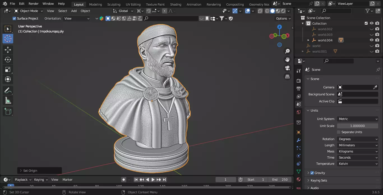The width and height of the screenshot is (383, 195).
Task: Open the View Layer properties tab
Action: (x=299, y=96)
